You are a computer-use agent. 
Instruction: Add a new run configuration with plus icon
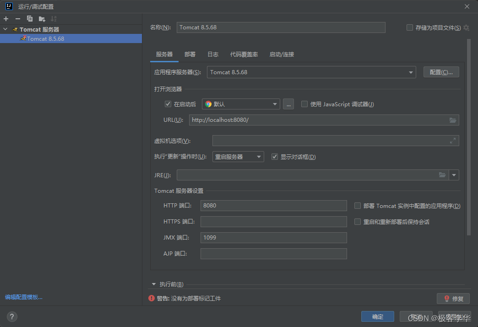coord(6,19)
